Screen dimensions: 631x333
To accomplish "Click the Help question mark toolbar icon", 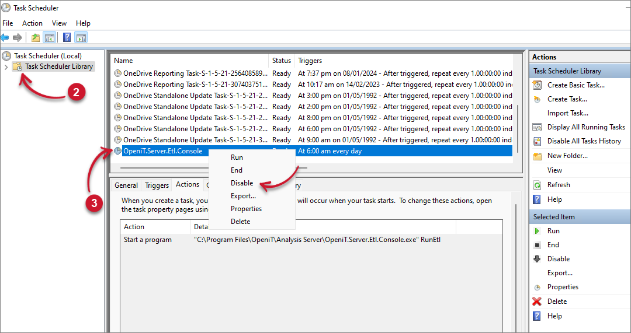I will tap(67, 38).
